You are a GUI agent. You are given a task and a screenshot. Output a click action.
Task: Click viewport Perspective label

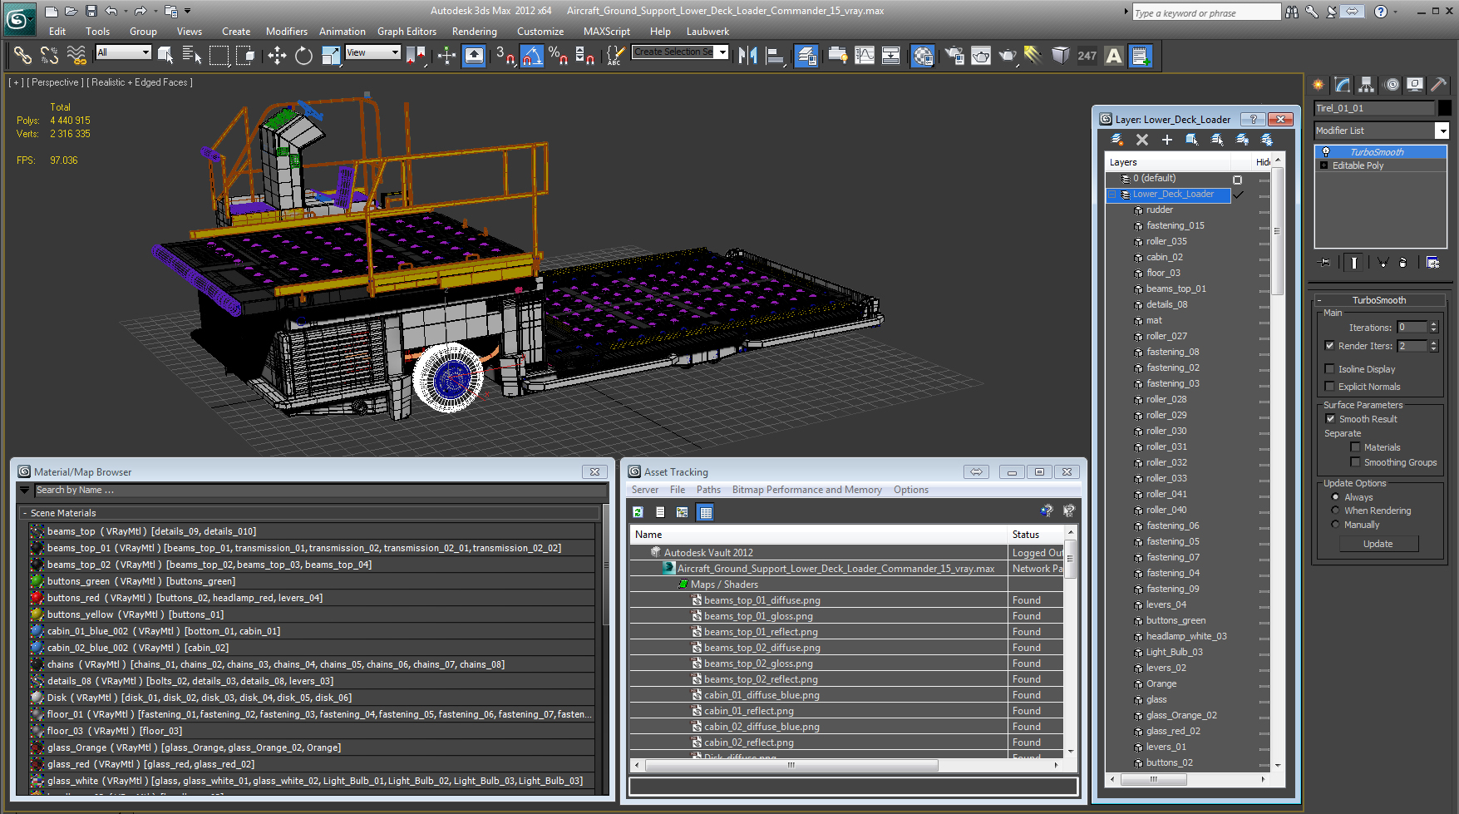[56, 82]
